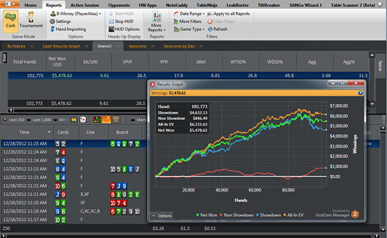The width and height of the screenshot is (387, 238).
Task: Select the hand at 12/28/2012 11:18 AM
Action: point(74,212)
